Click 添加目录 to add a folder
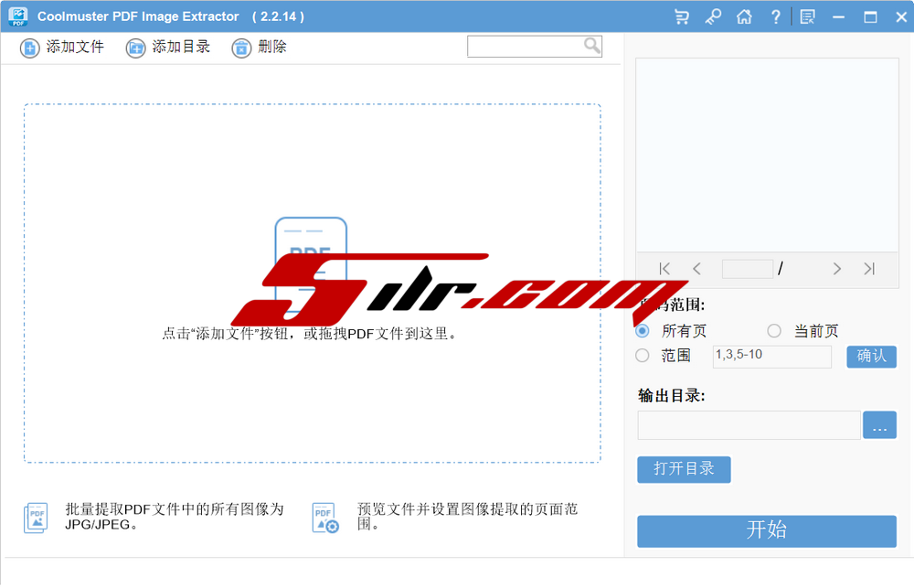 tap(168, 48)
